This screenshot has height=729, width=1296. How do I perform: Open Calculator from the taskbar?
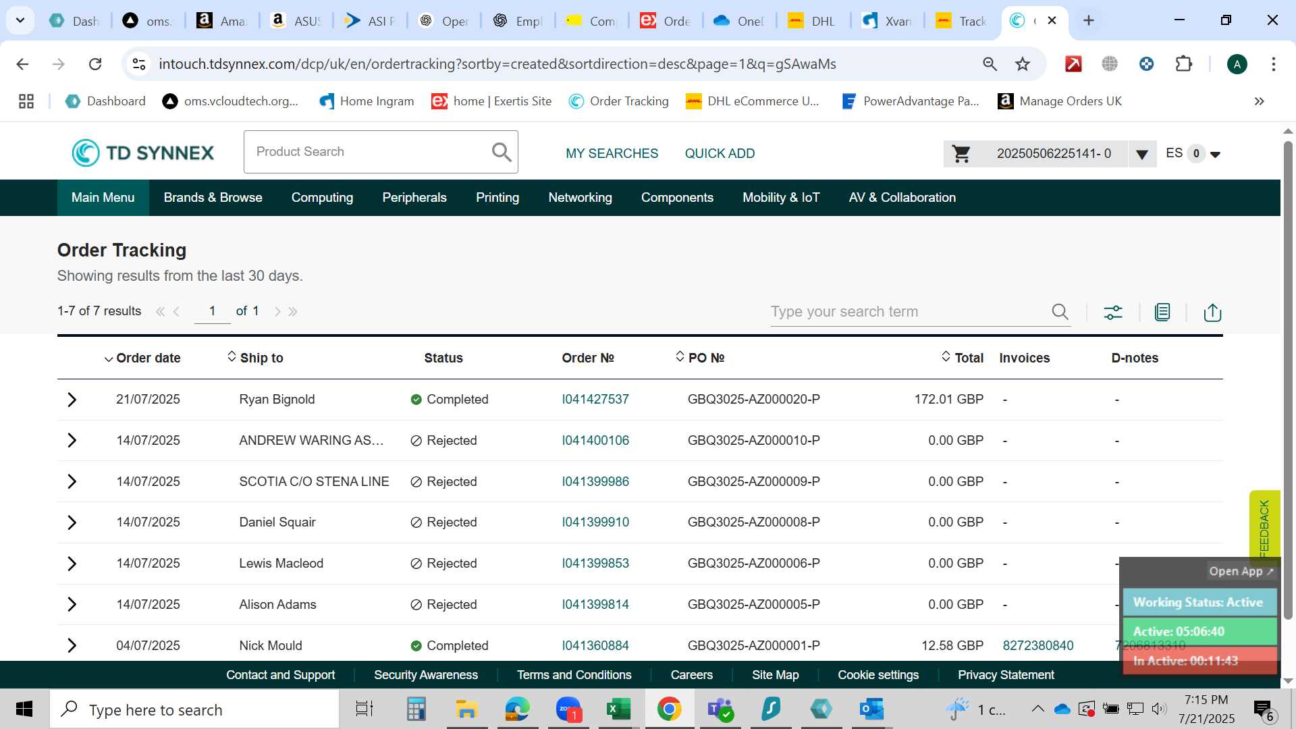(416, 709)
